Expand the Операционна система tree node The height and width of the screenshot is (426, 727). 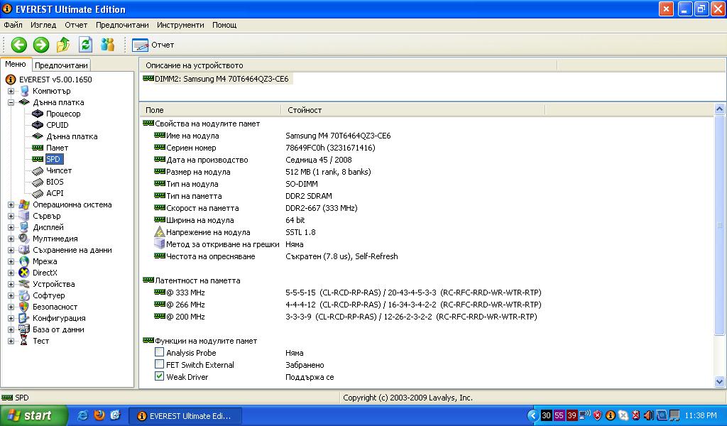(11, 204)
